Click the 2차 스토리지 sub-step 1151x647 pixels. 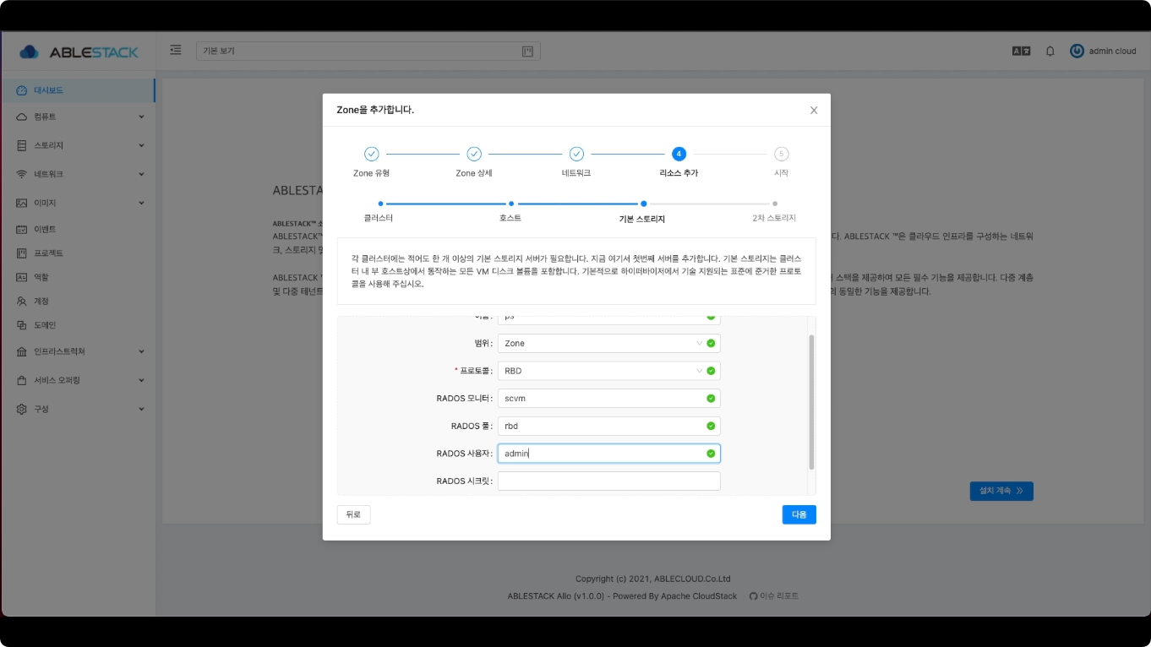pos(774,211)
